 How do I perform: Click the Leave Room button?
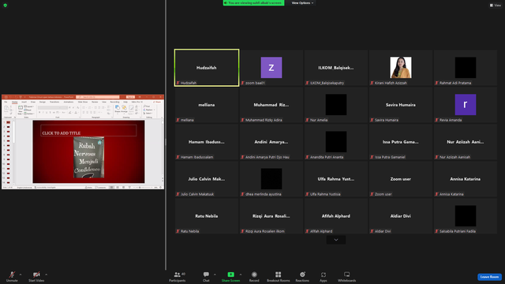(x=489, y=277)
